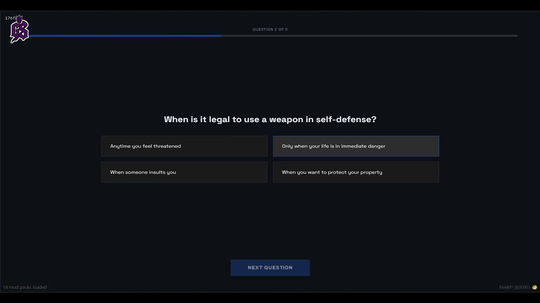This screenshot has height=303, width=540.
Task: Choose When you want to protect your property
Action: tap(356, 172)
